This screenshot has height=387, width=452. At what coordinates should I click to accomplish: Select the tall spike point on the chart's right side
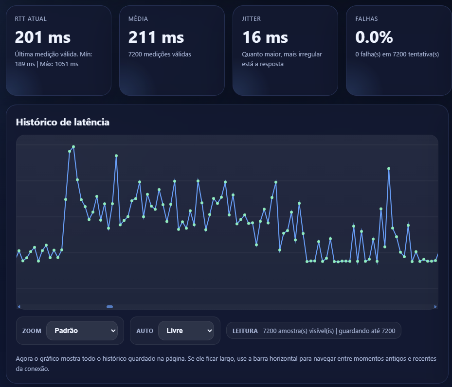[x=389, y=169]
